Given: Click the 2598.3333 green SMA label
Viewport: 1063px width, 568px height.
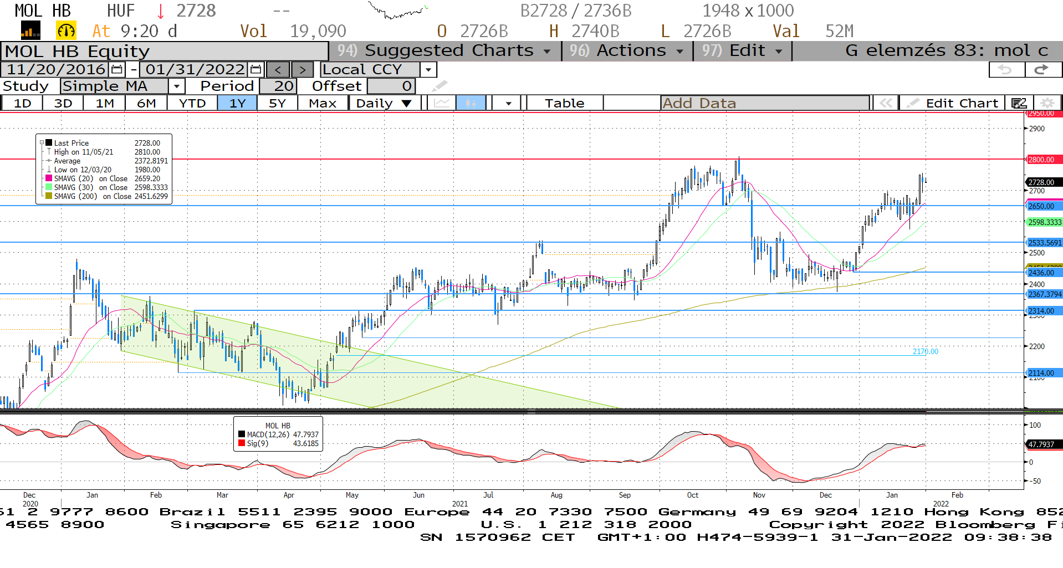Looking at the screenshot, I should (1044, 222).
